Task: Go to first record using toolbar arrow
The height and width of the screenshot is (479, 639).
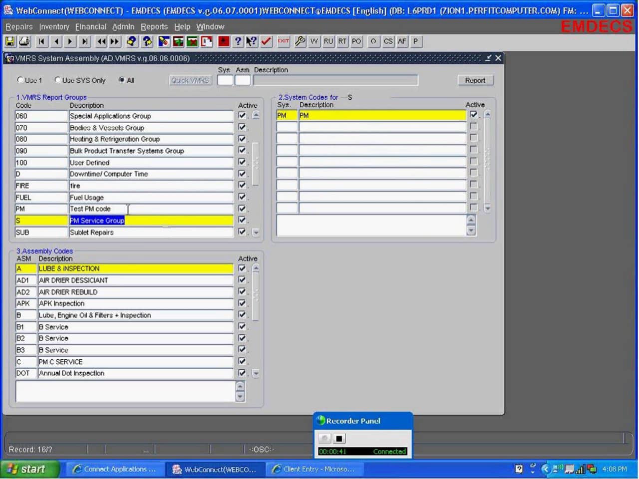Action: pos(42,41)
